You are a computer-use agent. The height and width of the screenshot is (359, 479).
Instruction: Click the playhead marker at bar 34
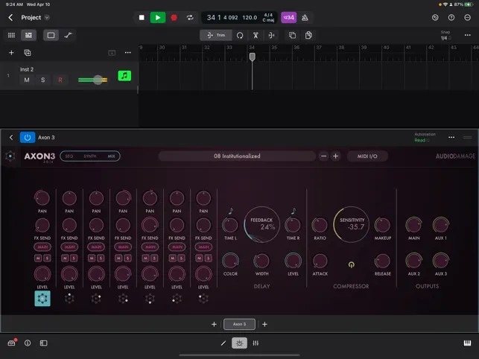tap(252, 57)
